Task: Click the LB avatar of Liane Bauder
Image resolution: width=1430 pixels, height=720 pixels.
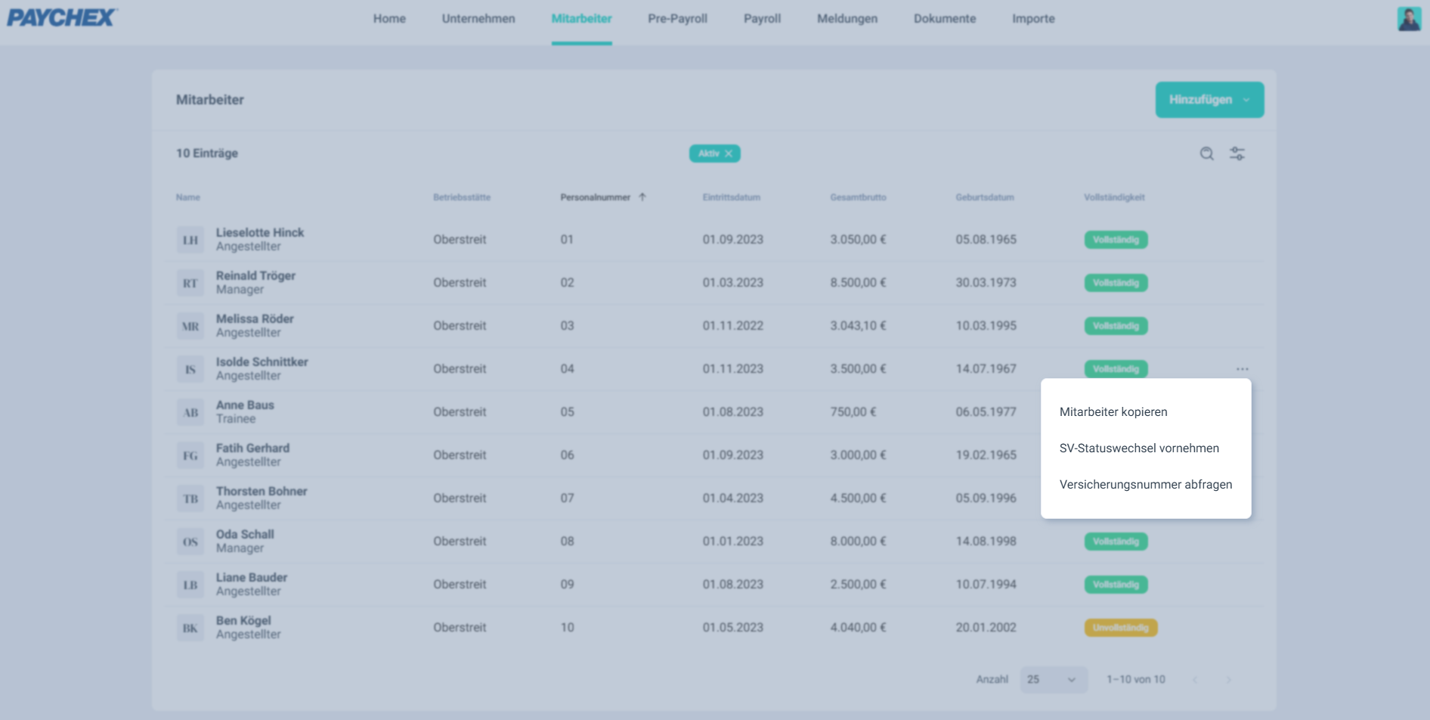Action: point(190,585)
